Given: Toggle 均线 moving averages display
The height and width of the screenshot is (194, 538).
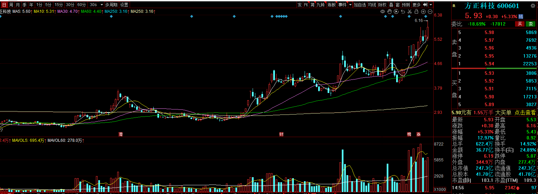Looking at the screenshot, I should point(373,5).
